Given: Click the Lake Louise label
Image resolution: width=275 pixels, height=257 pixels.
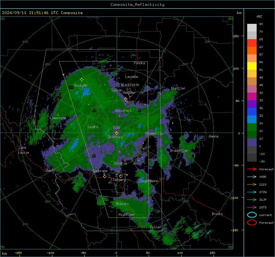Looking at the screenshot, I should (24, 150).
